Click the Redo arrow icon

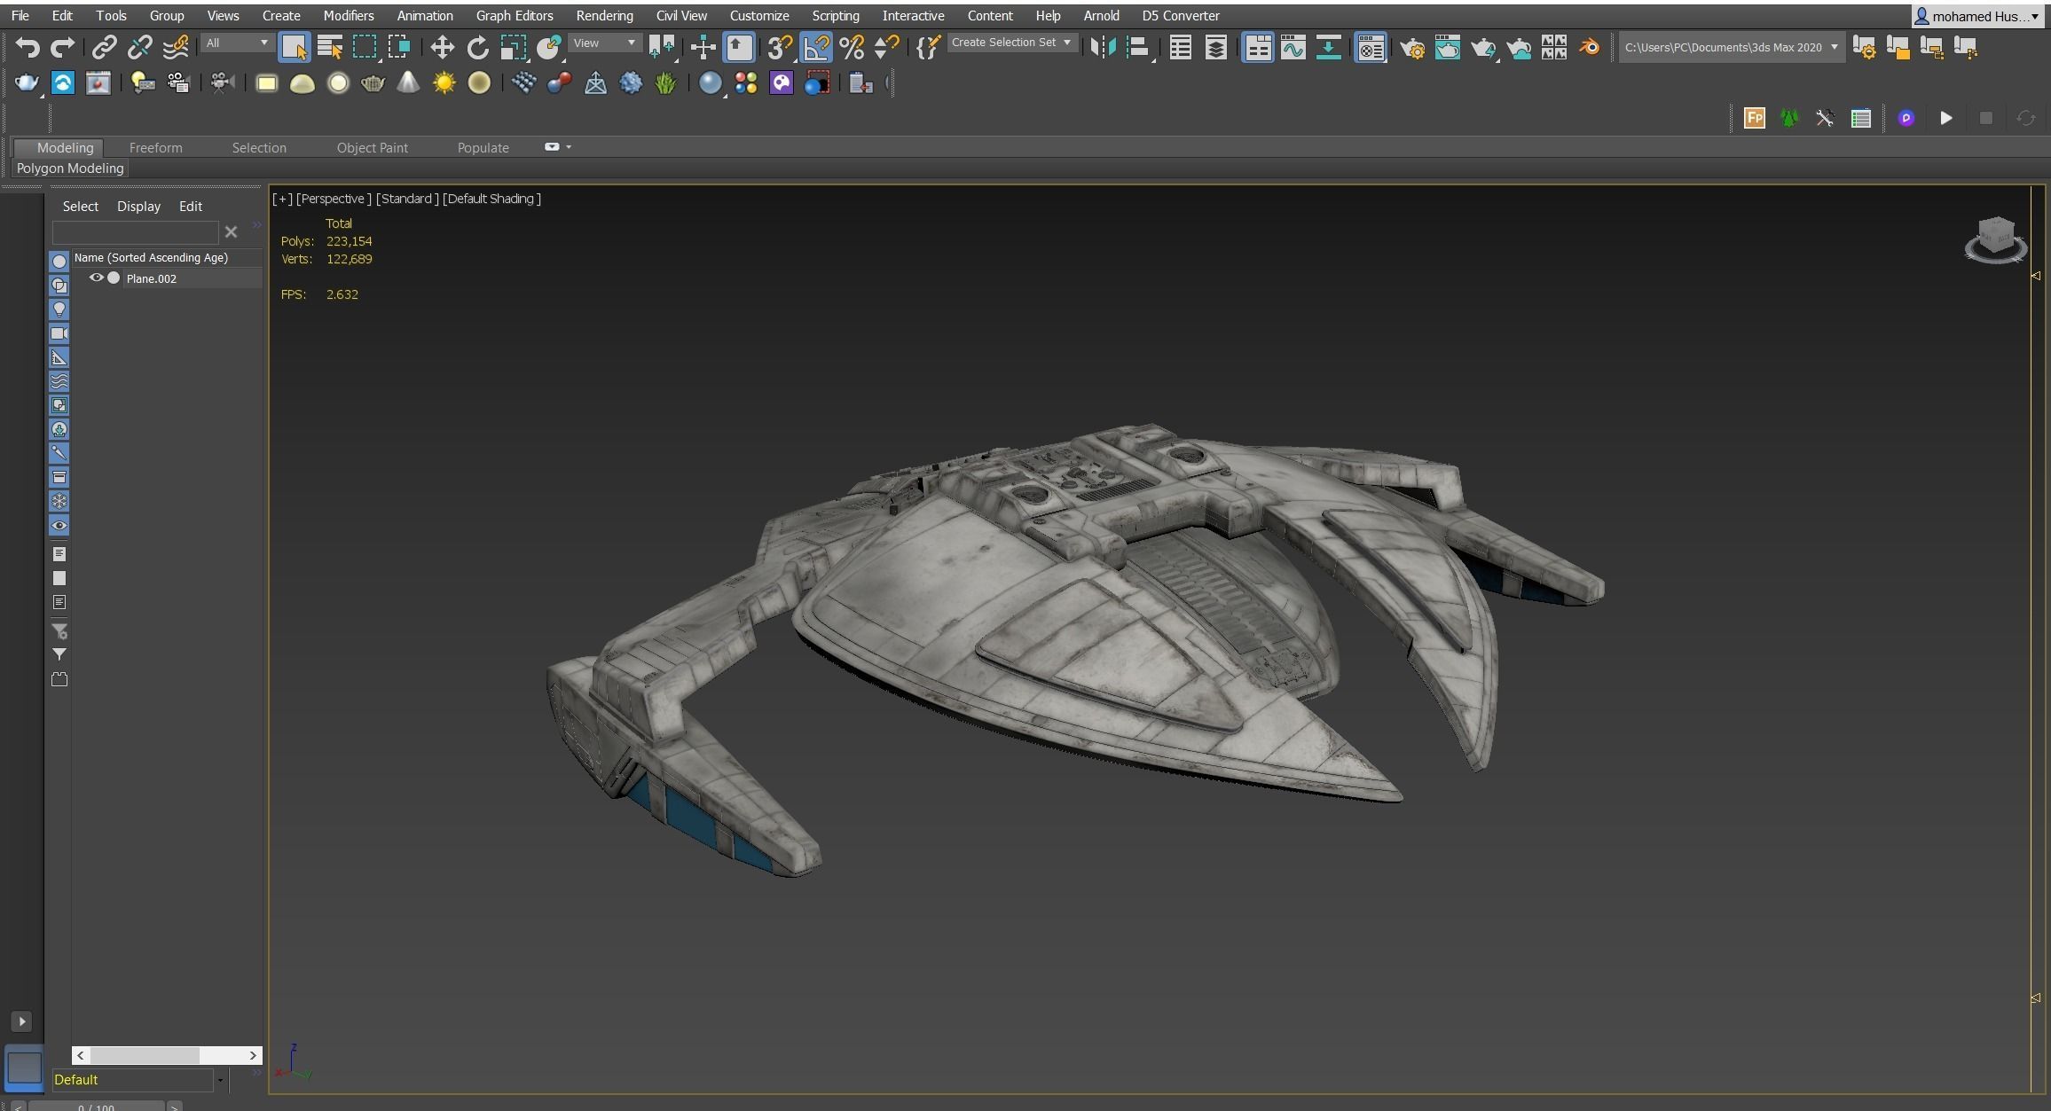pos(62,47)
